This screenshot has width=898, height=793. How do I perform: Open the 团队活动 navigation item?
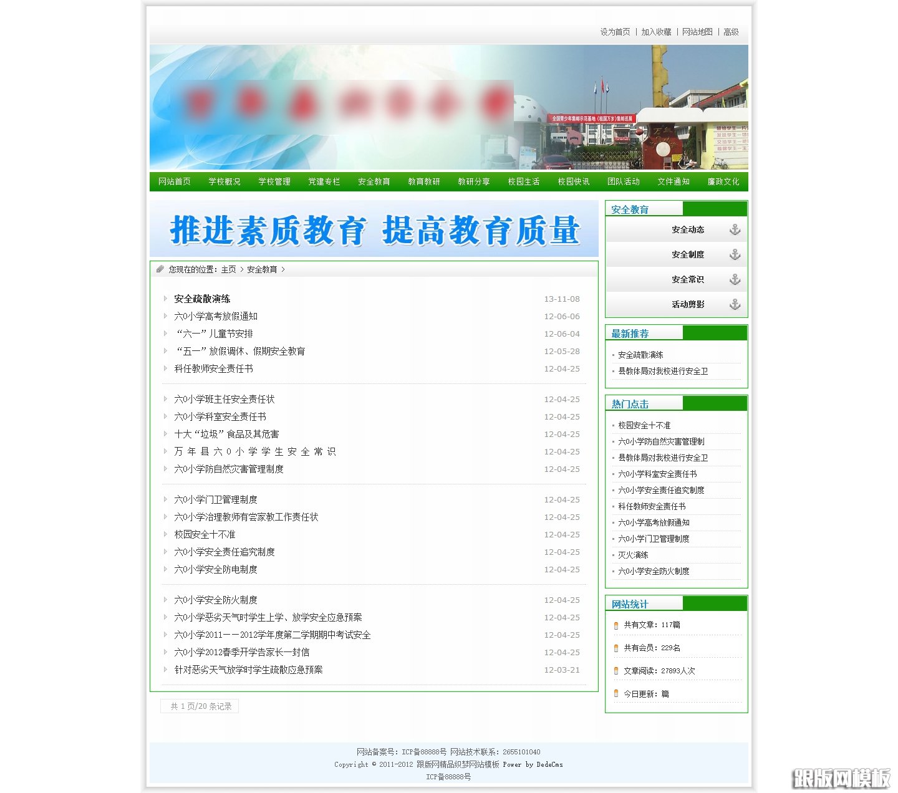click(624, 181)
